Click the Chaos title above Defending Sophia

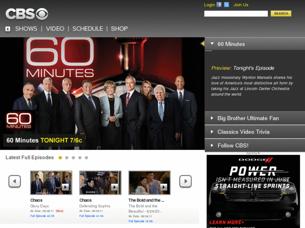click(x=86, y=200)
